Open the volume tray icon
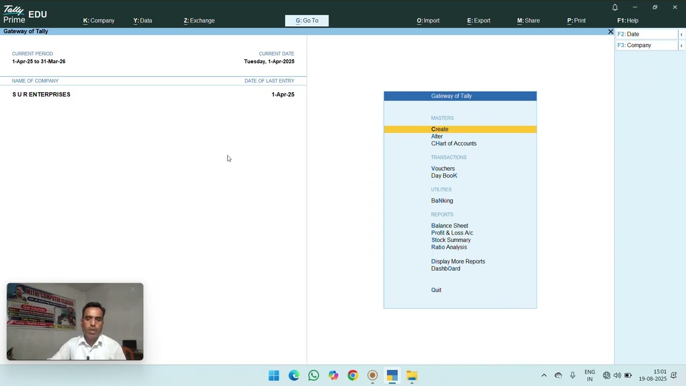 [x=617, y=375]
